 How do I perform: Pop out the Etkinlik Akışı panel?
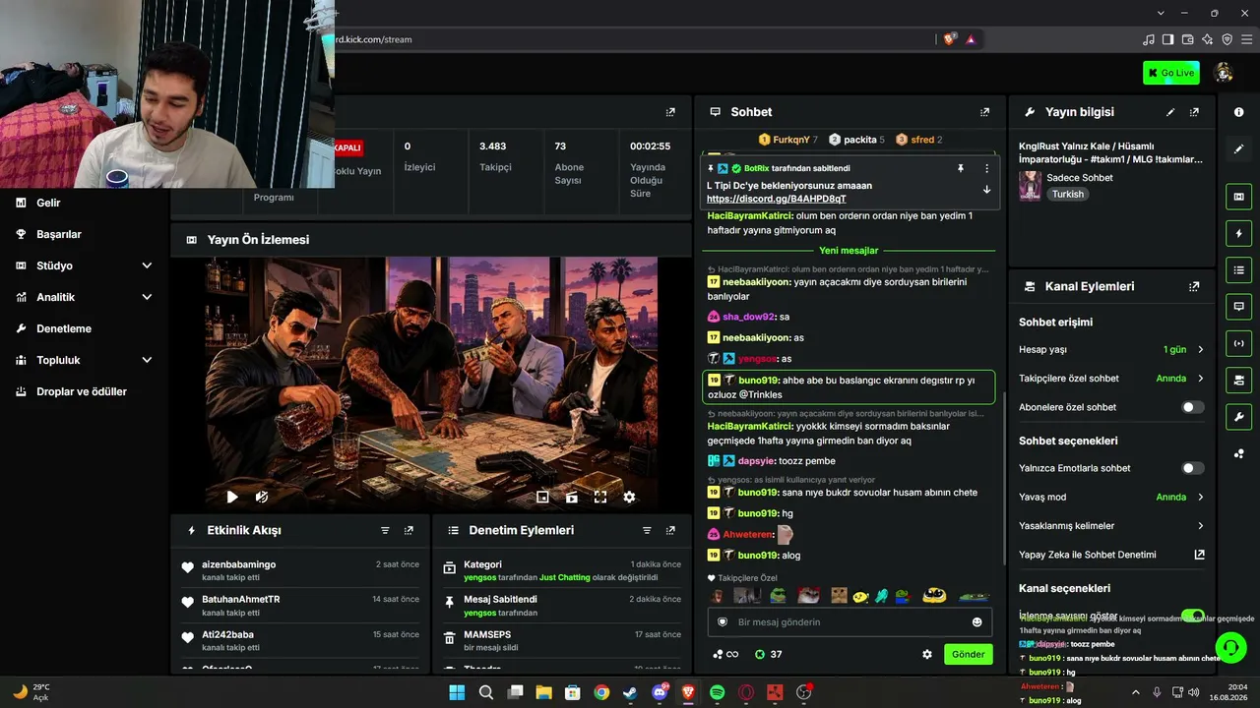pos(409,530)
